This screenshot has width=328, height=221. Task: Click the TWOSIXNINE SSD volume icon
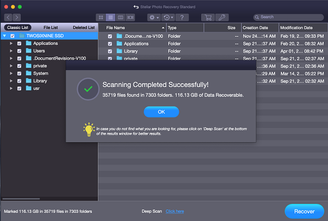click(x=22, y=36)
